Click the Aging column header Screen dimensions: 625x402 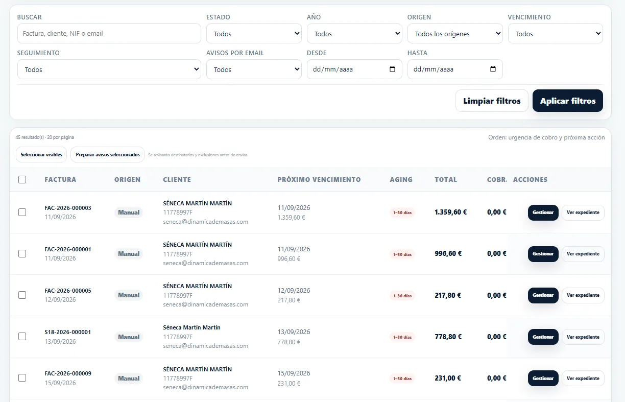tap(401, 180)
